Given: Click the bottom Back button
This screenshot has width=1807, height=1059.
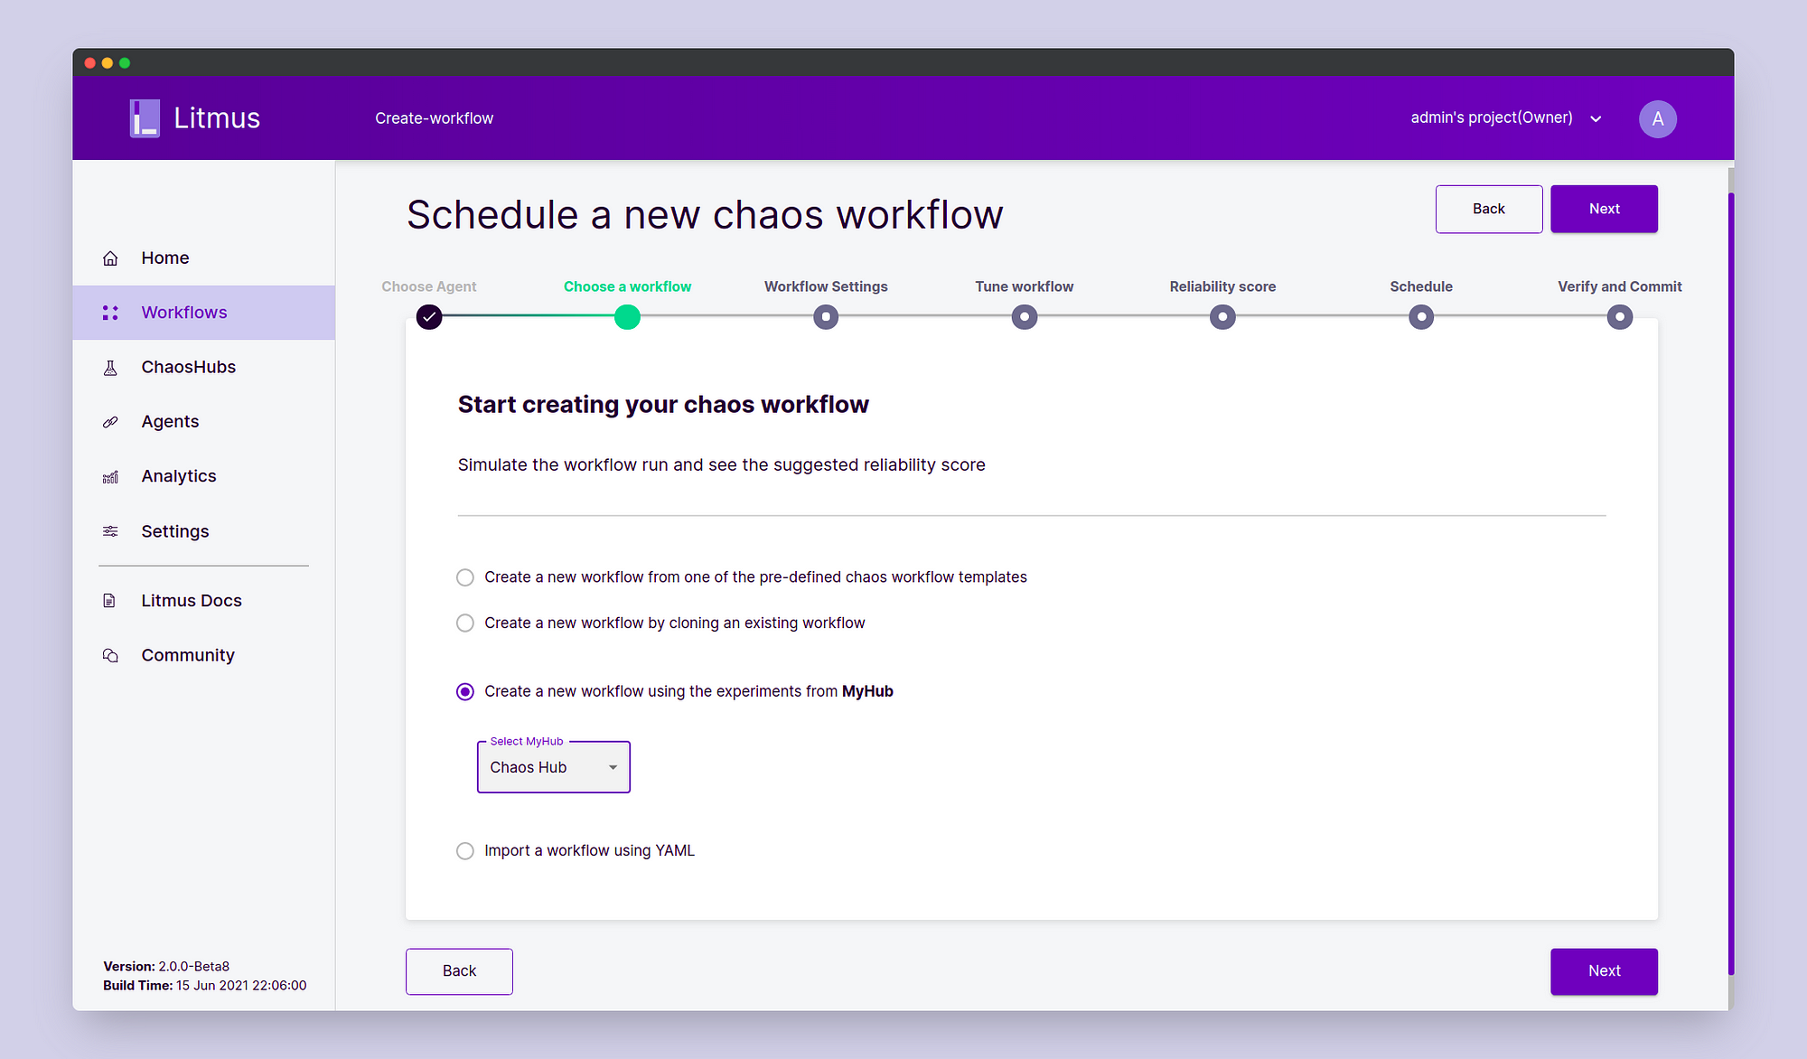Looking at the screenshot, I should (x=459, y=971).
